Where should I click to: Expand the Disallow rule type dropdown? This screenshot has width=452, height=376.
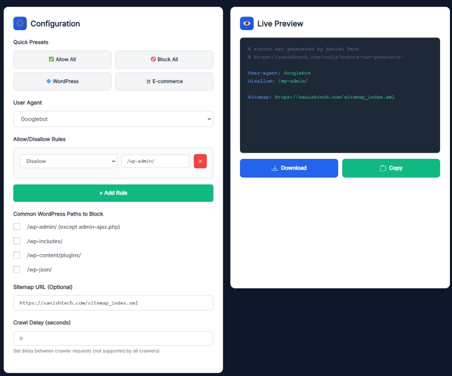[x=69, y=161]
